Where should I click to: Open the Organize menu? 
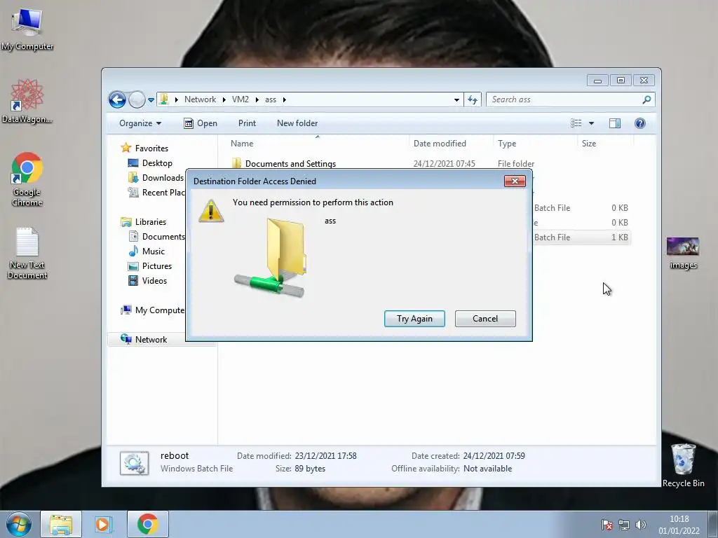click(x=140, y=123)
